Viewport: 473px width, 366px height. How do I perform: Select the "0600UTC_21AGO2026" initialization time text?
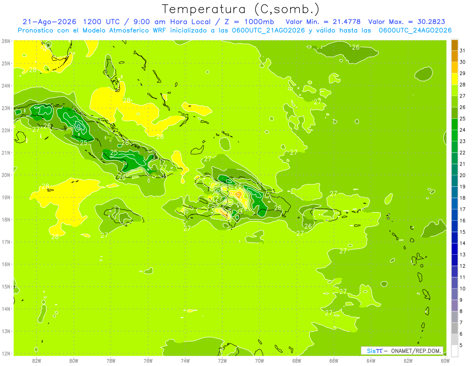[x=268, y=30]
